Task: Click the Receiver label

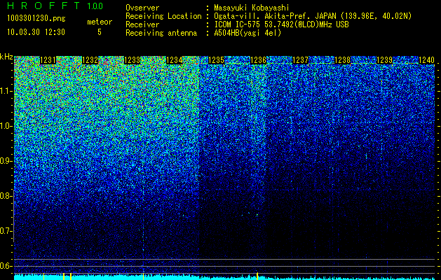Action: (x=142, y=24)
